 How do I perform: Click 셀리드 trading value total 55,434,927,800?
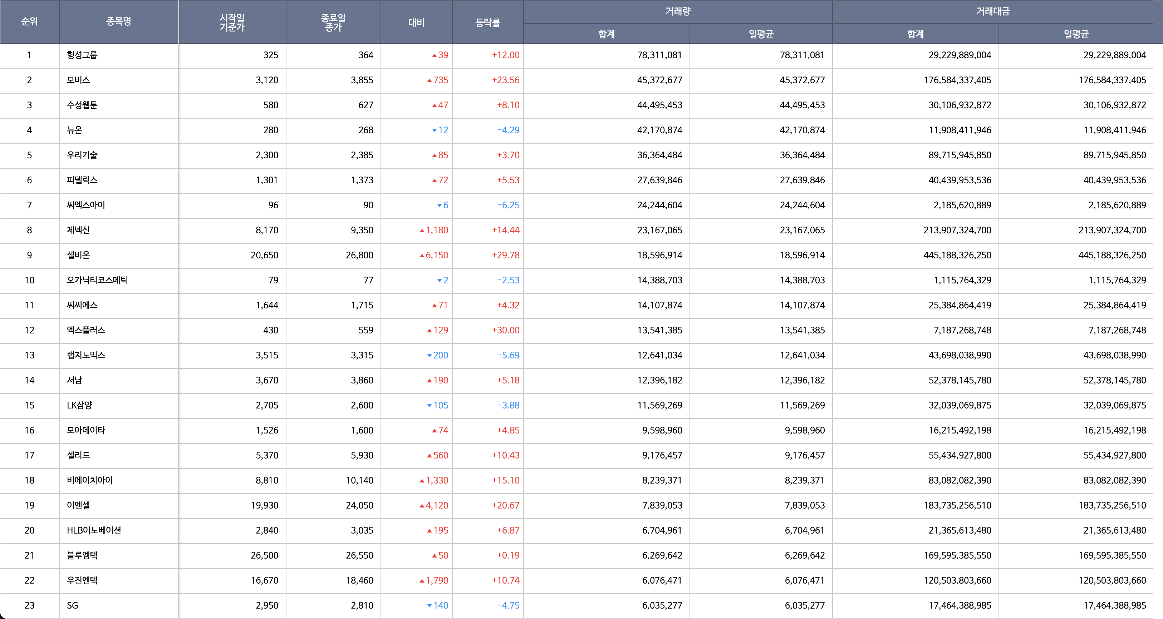pyautogui.click(x=960, y=455)
